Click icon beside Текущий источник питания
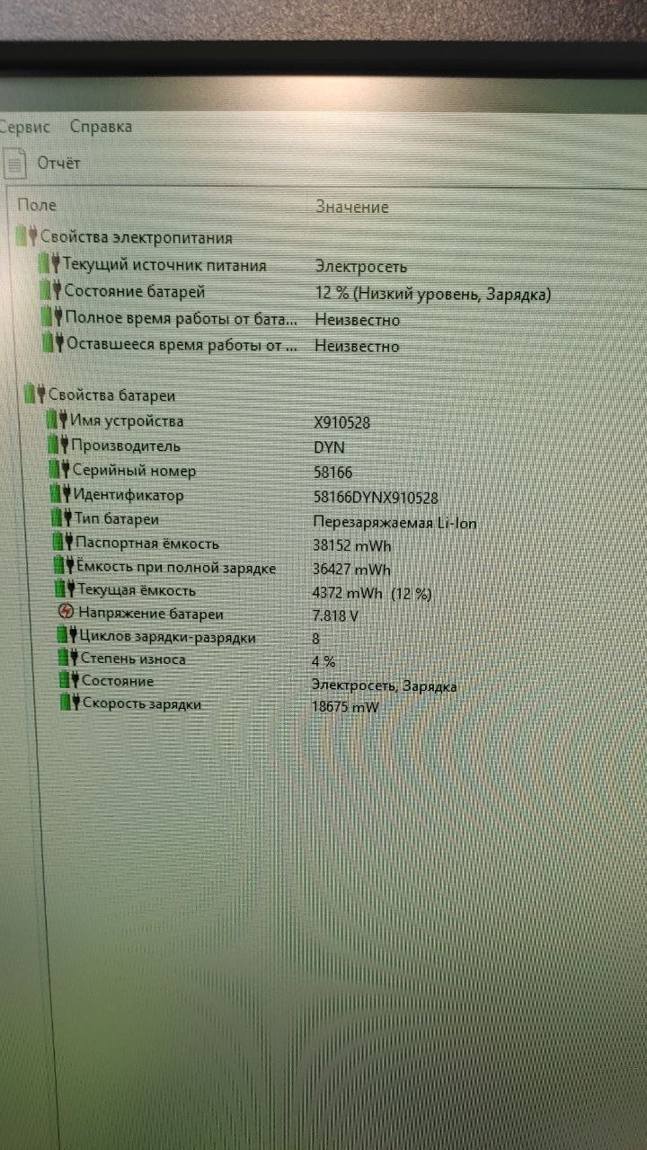The image size is (647, 1150). [x=49, y=265]
